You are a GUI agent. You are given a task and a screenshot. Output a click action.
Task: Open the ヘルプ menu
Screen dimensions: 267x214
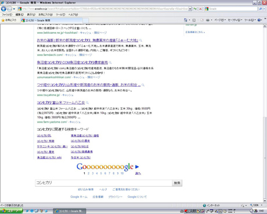73,15
